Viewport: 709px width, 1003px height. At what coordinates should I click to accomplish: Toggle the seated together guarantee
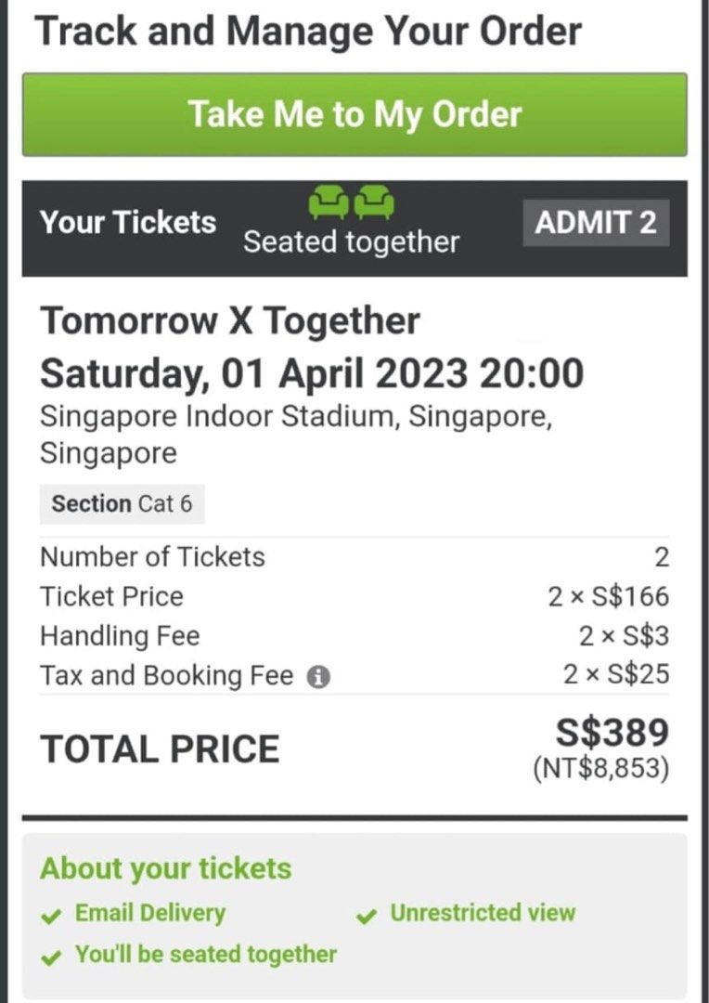204,954
